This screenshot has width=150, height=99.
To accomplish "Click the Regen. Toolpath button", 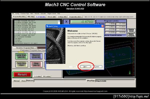I will [131, 35].
